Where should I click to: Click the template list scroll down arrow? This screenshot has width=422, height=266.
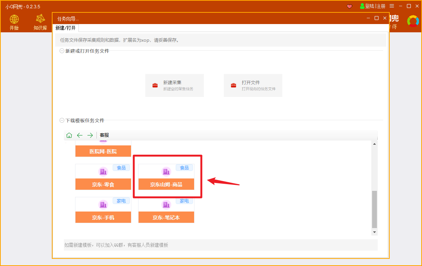374,232
